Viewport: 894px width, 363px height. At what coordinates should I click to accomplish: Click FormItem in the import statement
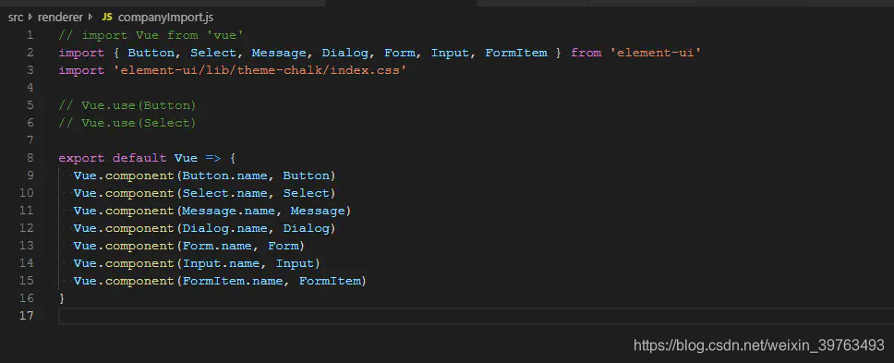pyautogui.click(x=516, y=53)
